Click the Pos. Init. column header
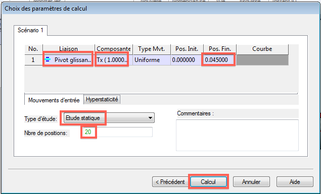The width and height of the screenshot is (321, 194). coord(187,49)
